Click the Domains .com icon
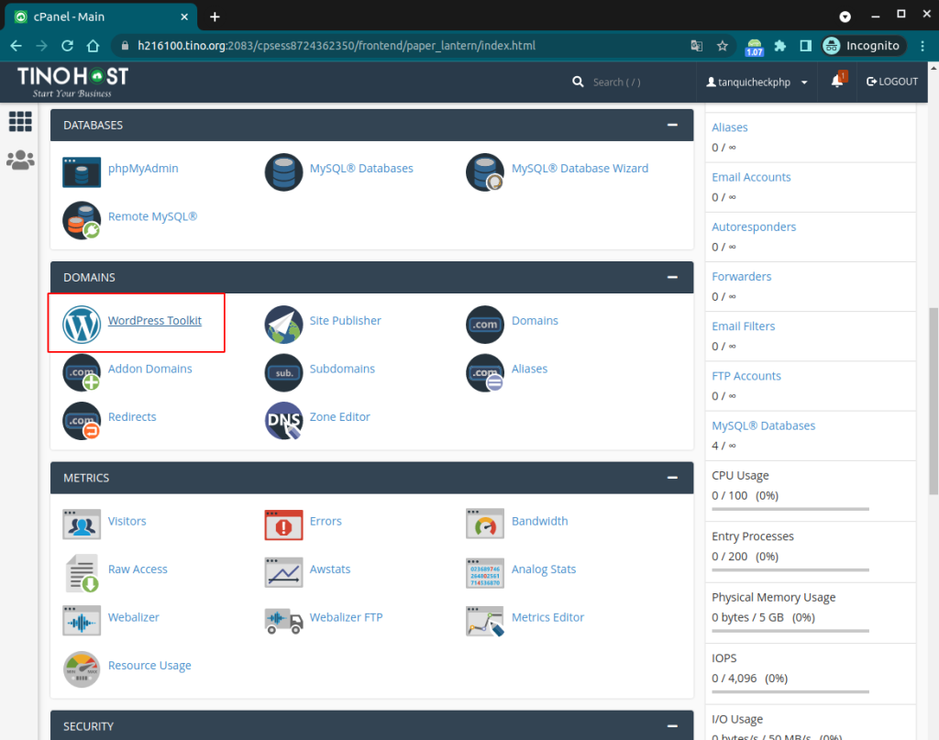Viewport: 939px width, 740px height. pos(485,325)
